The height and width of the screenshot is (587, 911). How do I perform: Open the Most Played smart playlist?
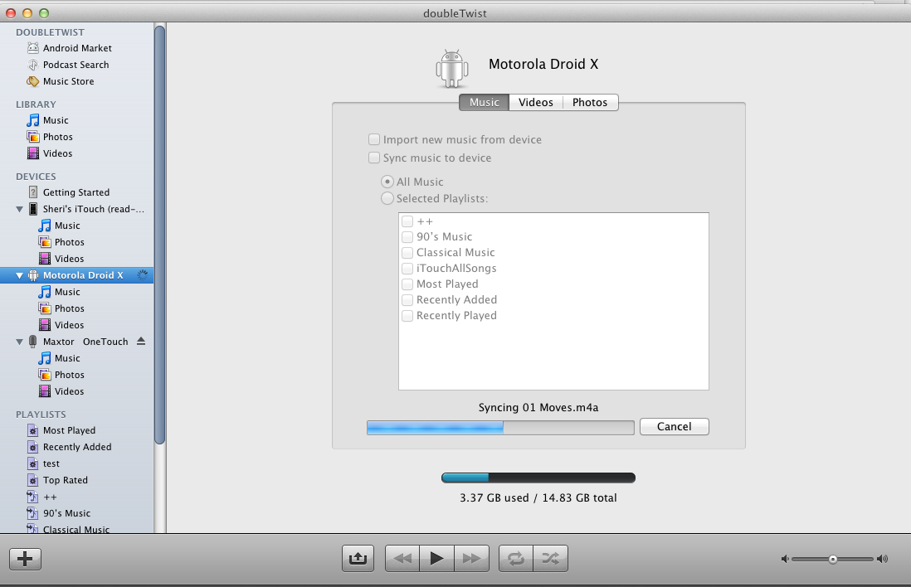tap(61, 430)
